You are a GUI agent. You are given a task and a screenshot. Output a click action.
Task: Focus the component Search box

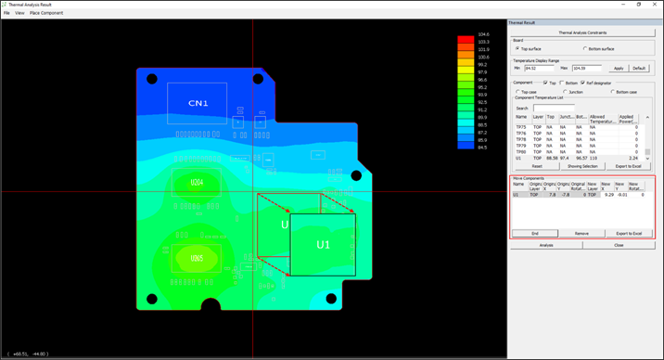[554, 108]
